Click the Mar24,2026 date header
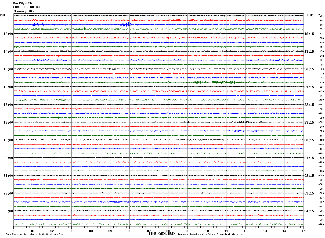Image resolution: width=325 pixels, height=238 pixels. click(23, 3)
